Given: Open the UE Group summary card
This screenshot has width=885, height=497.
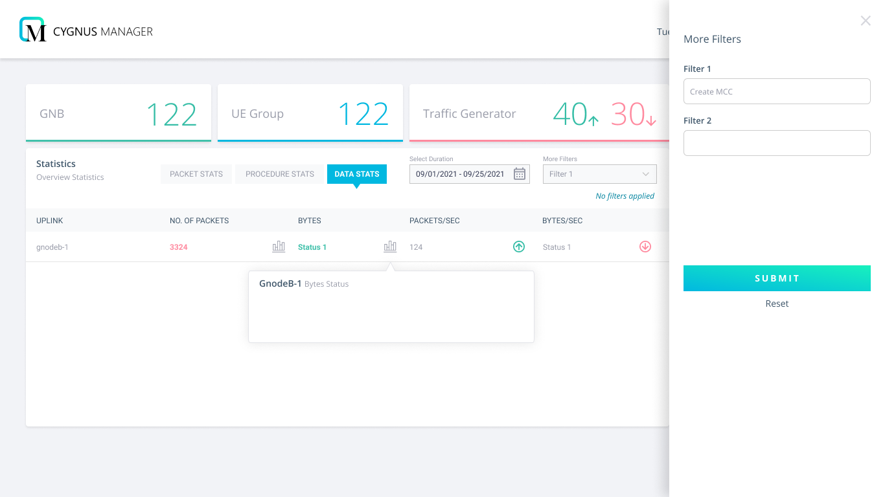Looking at the screenshot, I should point(310,113).
